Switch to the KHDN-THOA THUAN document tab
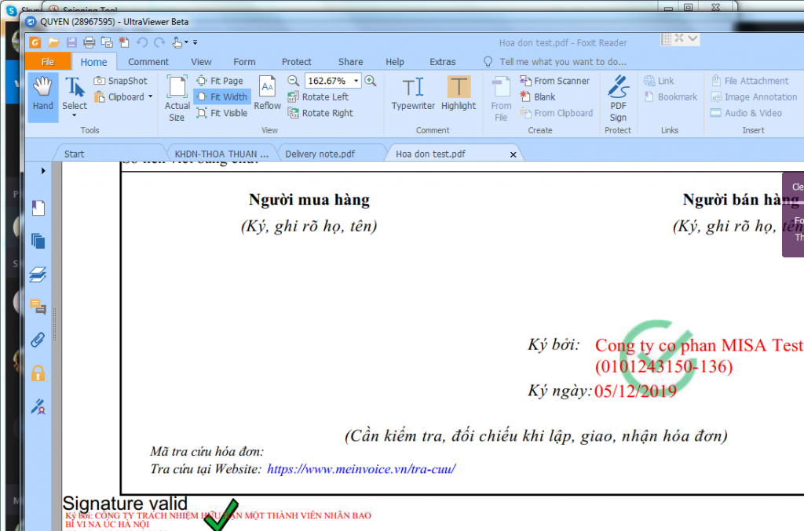Image resolution: width=804 pixels, height=531 pixels. click(221, 155)
